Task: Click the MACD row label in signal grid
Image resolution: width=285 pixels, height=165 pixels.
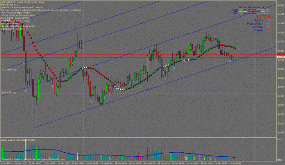Action: coord(234,10)
